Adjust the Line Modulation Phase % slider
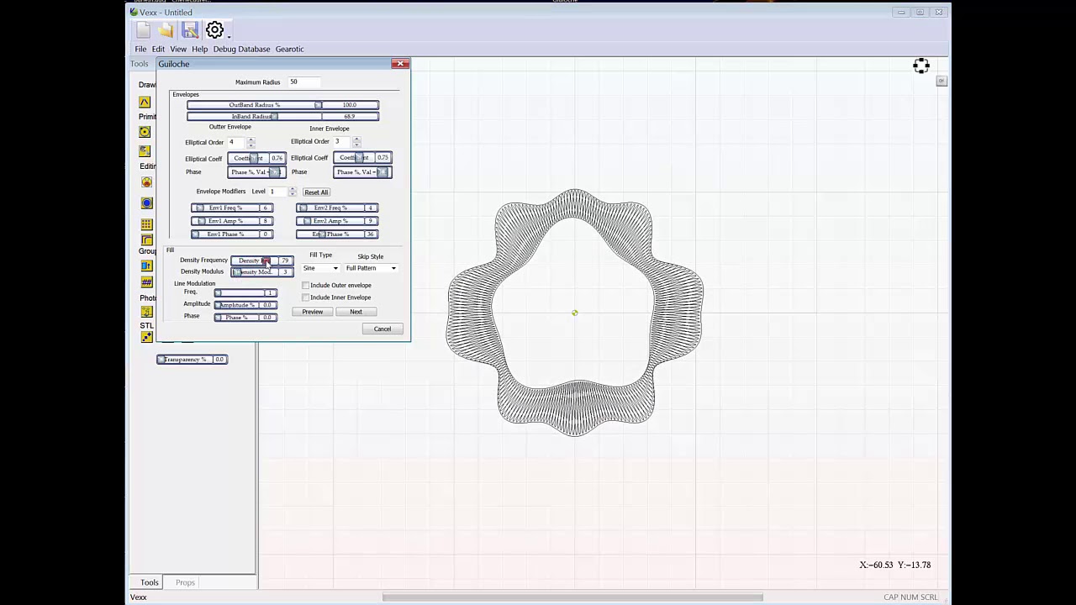 tap(245, 318)
